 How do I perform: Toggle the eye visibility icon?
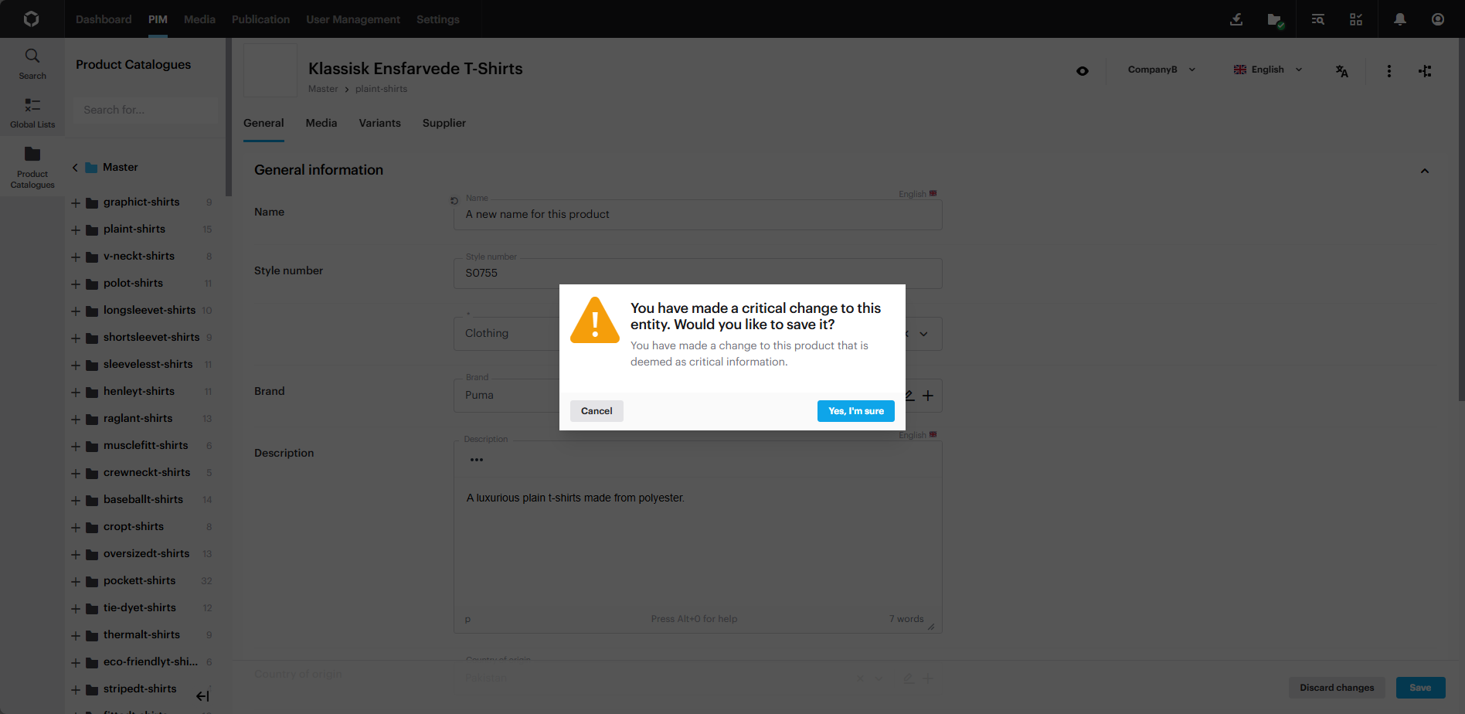point(1083,71)
